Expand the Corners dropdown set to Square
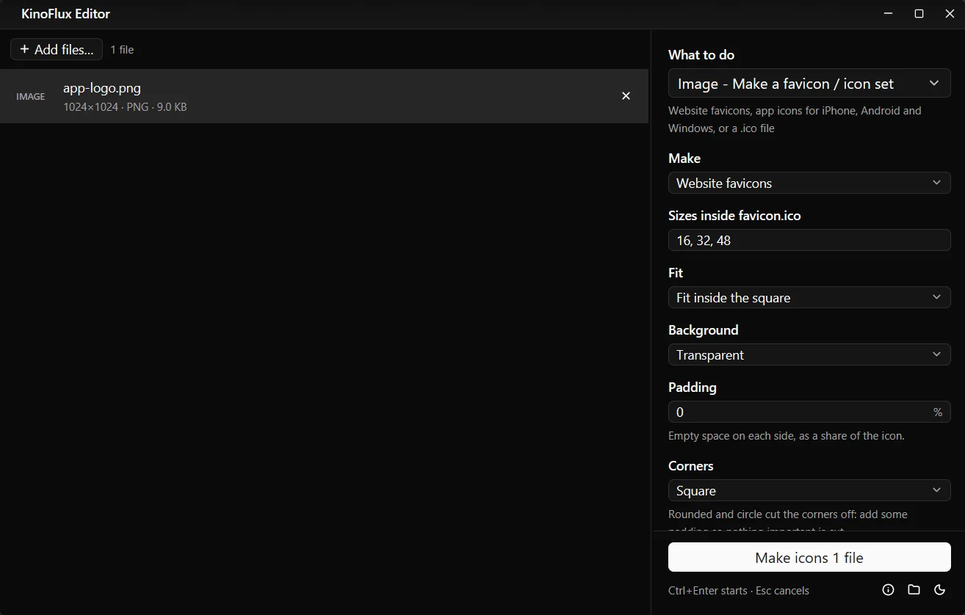This screenshot has width=965, height=615. [x=809, y=490]
